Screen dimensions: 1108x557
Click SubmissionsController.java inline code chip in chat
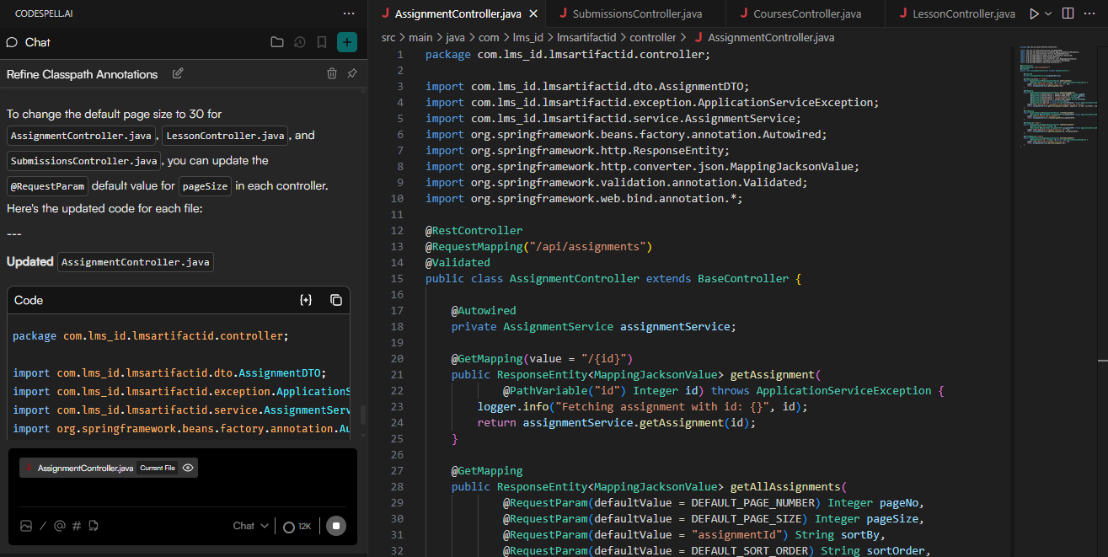(x=84, y=161)
